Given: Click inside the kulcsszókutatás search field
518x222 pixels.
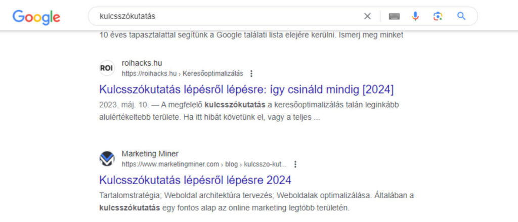Looking at the screenshot, I should pyautogui.click(x=225, y=16).
